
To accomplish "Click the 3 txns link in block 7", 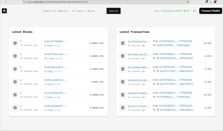I will (x=49, y=46).
